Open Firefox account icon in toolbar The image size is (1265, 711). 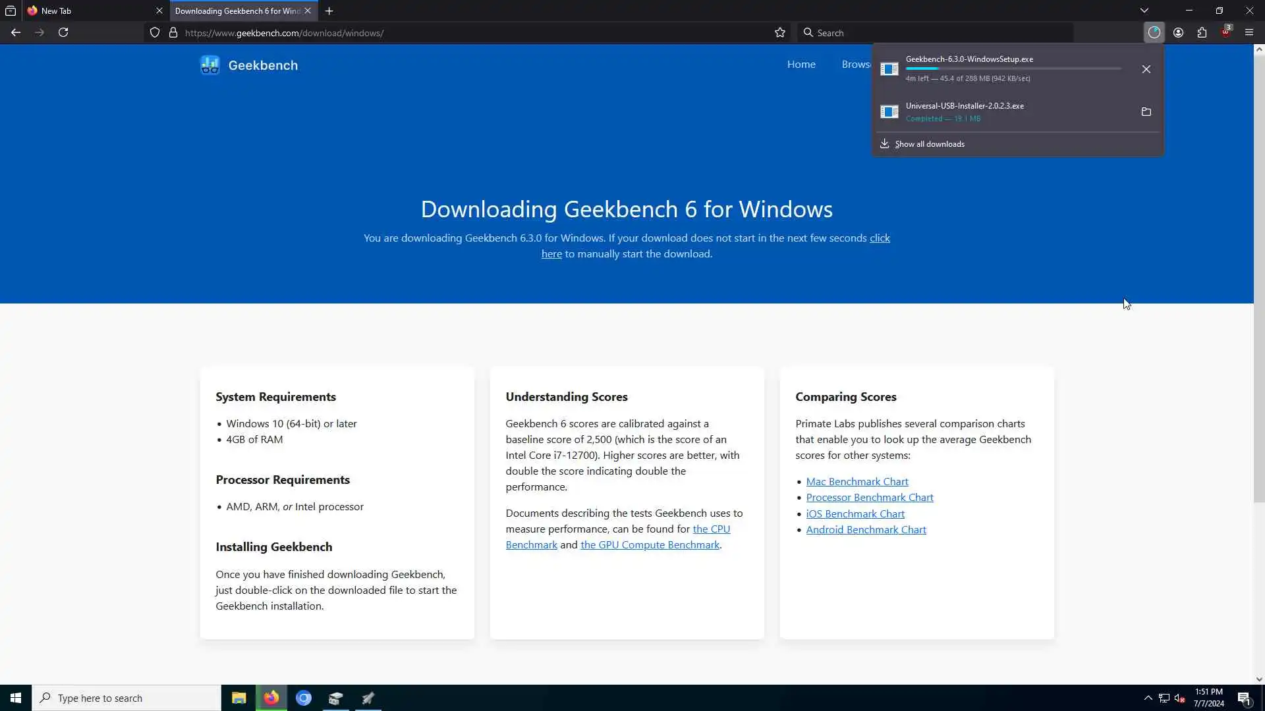tap(1178, 32)
